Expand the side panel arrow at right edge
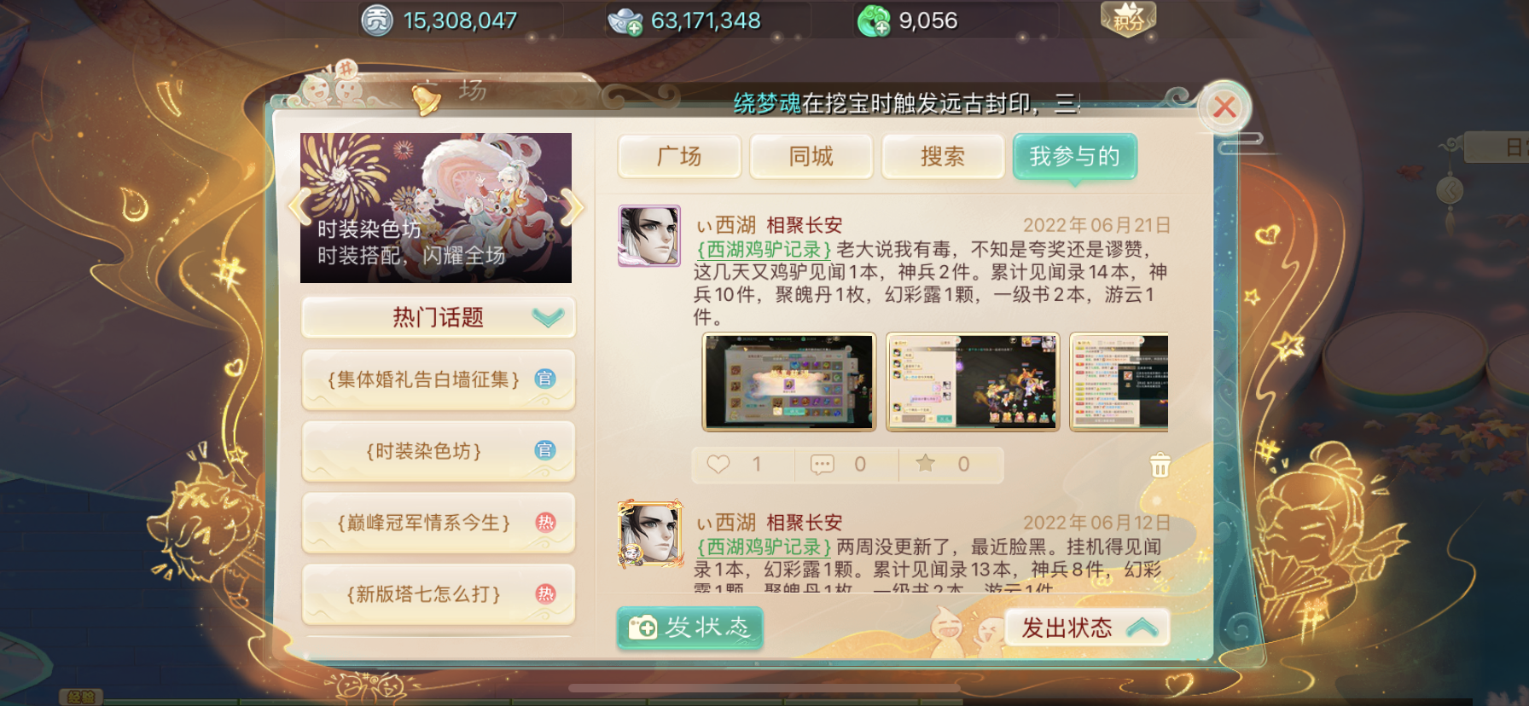The width and height of the screenshot is (1529, 706). click(1449, 189)
